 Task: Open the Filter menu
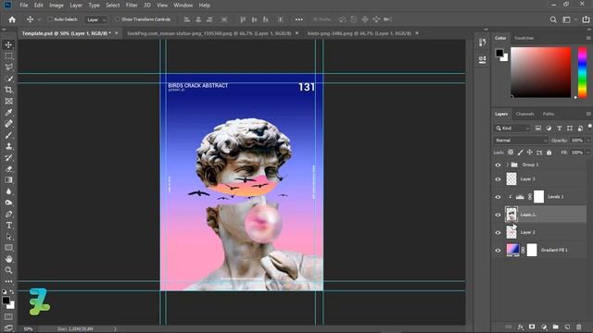click(132, 6)
